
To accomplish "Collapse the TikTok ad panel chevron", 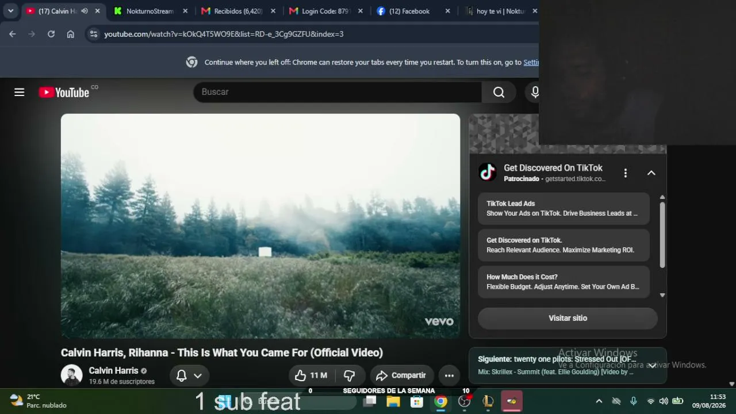I will point(651,172).
